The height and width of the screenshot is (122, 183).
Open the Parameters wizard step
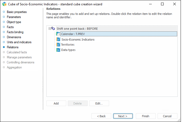coord(14,17)
